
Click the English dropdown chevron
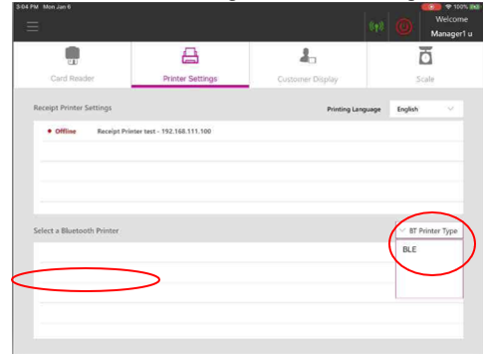pyautogui.click(x=450, y=109)
